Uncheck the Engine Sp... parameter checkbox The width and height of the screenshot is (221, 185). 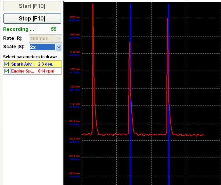click(x=6, y=71)
